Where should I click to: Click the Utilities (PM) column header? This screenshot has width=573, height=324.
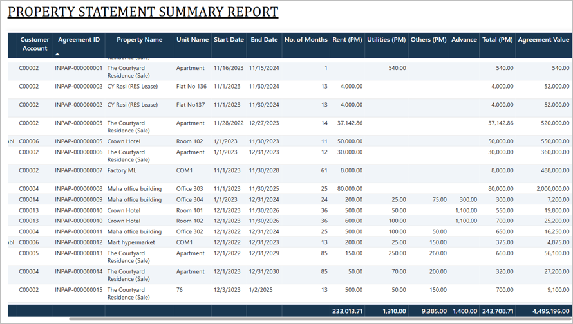point(386,39)
